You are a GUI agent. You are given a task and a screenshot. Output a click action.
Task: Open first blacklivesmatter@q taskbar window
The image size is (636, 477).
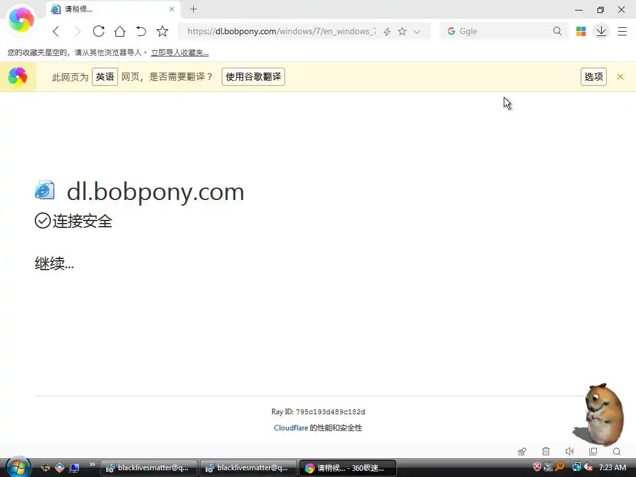[x=149, y=468]
